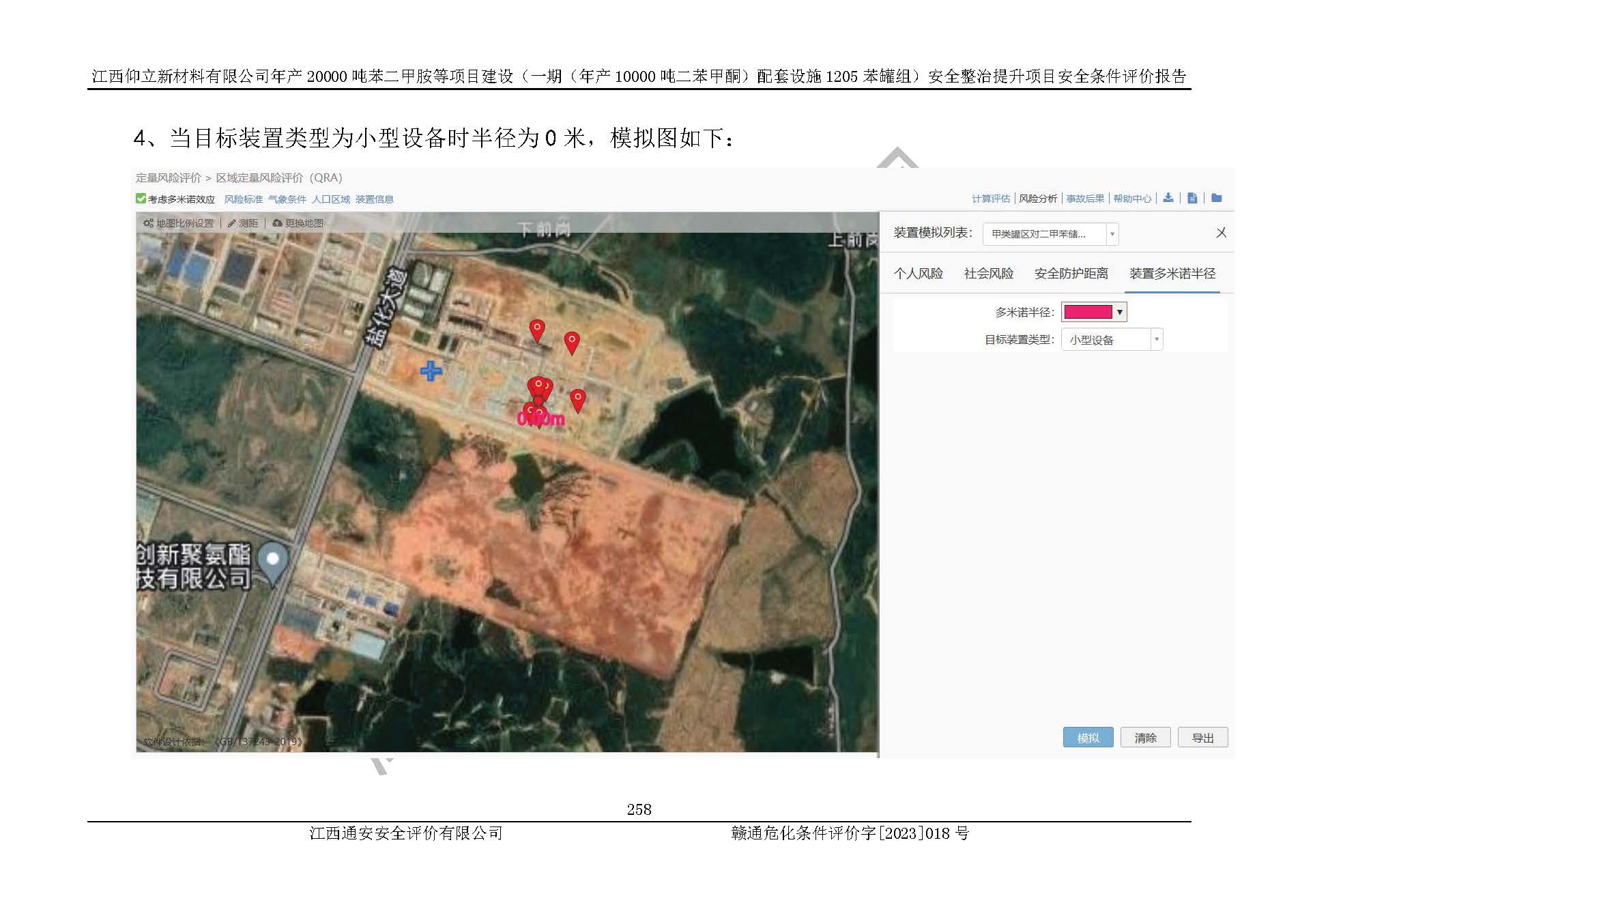The width and height of the screenshot is (1603, 920).
Task: Click 事故后果 in top navigation
Action: [x=1085, y=199]
